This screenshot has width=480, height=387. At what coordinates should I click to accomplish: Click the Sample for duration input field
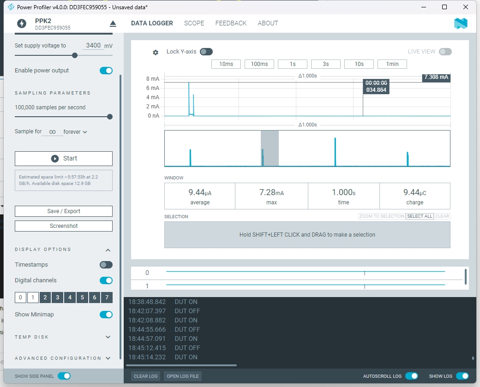click(52, 132)
